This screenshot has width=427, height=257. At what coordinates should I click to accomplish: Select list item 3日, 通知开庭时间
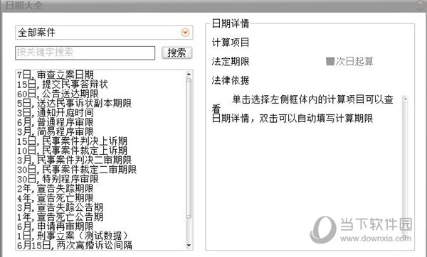pyautogui.click(x=56, y=113)
